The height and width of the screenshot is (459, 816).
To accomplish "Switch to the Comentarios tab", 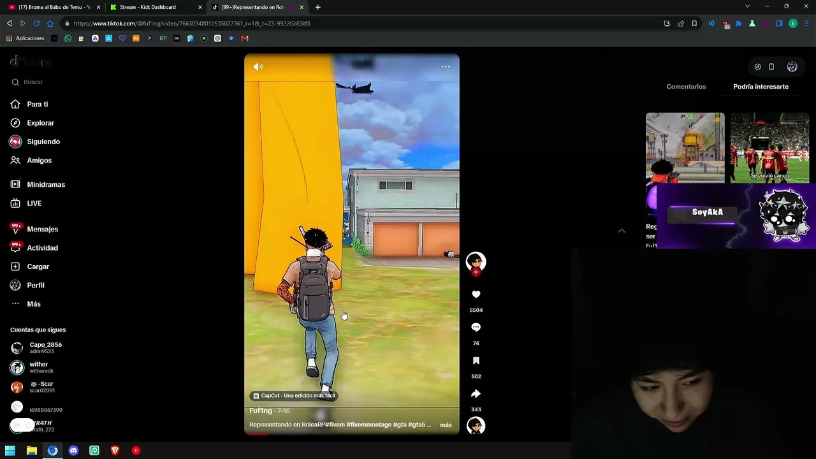I will [x=686, y=87].
